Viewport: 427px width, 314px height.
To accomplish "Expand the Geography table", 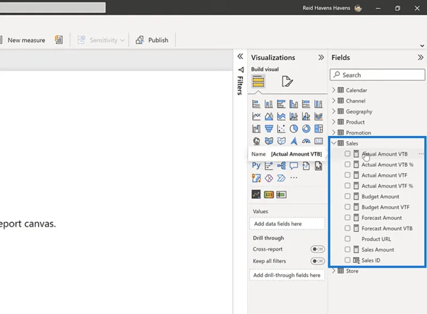I will (x=334, y=111).
